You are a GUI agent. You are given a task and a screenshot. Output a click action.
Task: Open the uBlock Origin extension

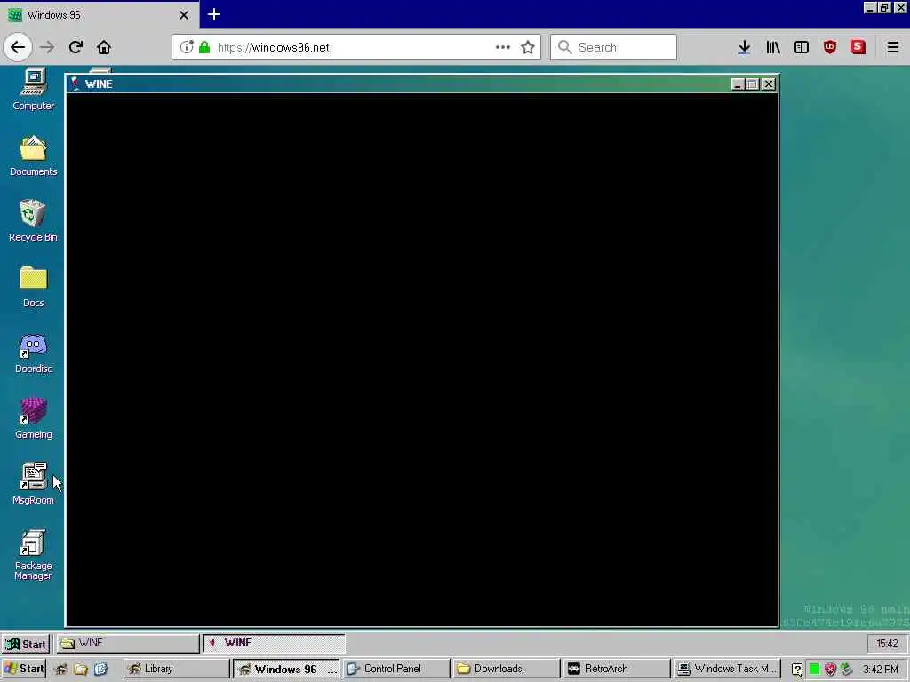click(830, 47)
